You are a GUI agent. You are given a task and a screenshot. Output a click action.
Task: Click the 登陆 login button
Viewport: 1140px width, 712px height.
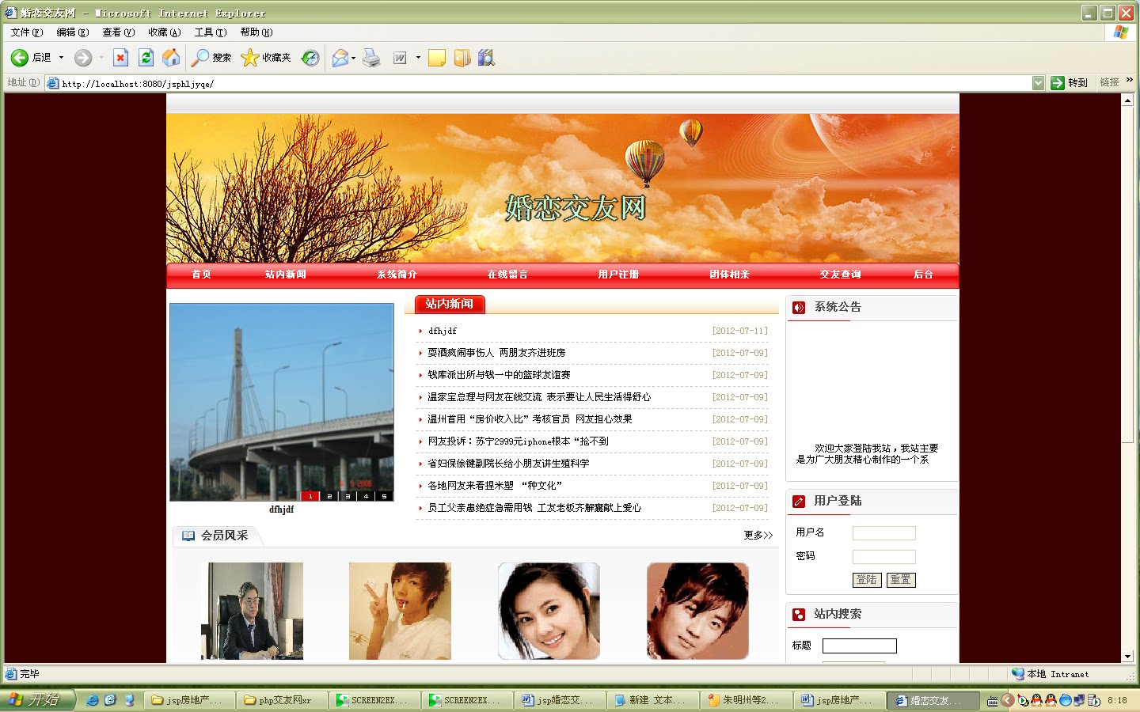point(867,580)
